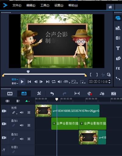This screenshot has width=122, height=156.
Task: Toggle transparency on 视频 track
Action: coord(29,112)
